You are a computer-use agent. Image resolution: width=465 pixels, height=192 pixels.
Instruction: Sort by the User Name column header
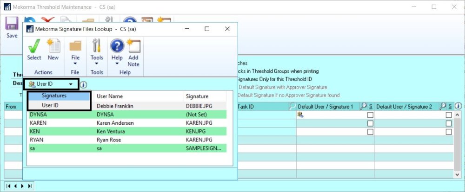(109, 96)
